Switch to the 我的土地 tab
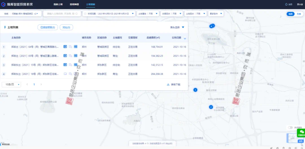305x149 pixels. [58, 4]
